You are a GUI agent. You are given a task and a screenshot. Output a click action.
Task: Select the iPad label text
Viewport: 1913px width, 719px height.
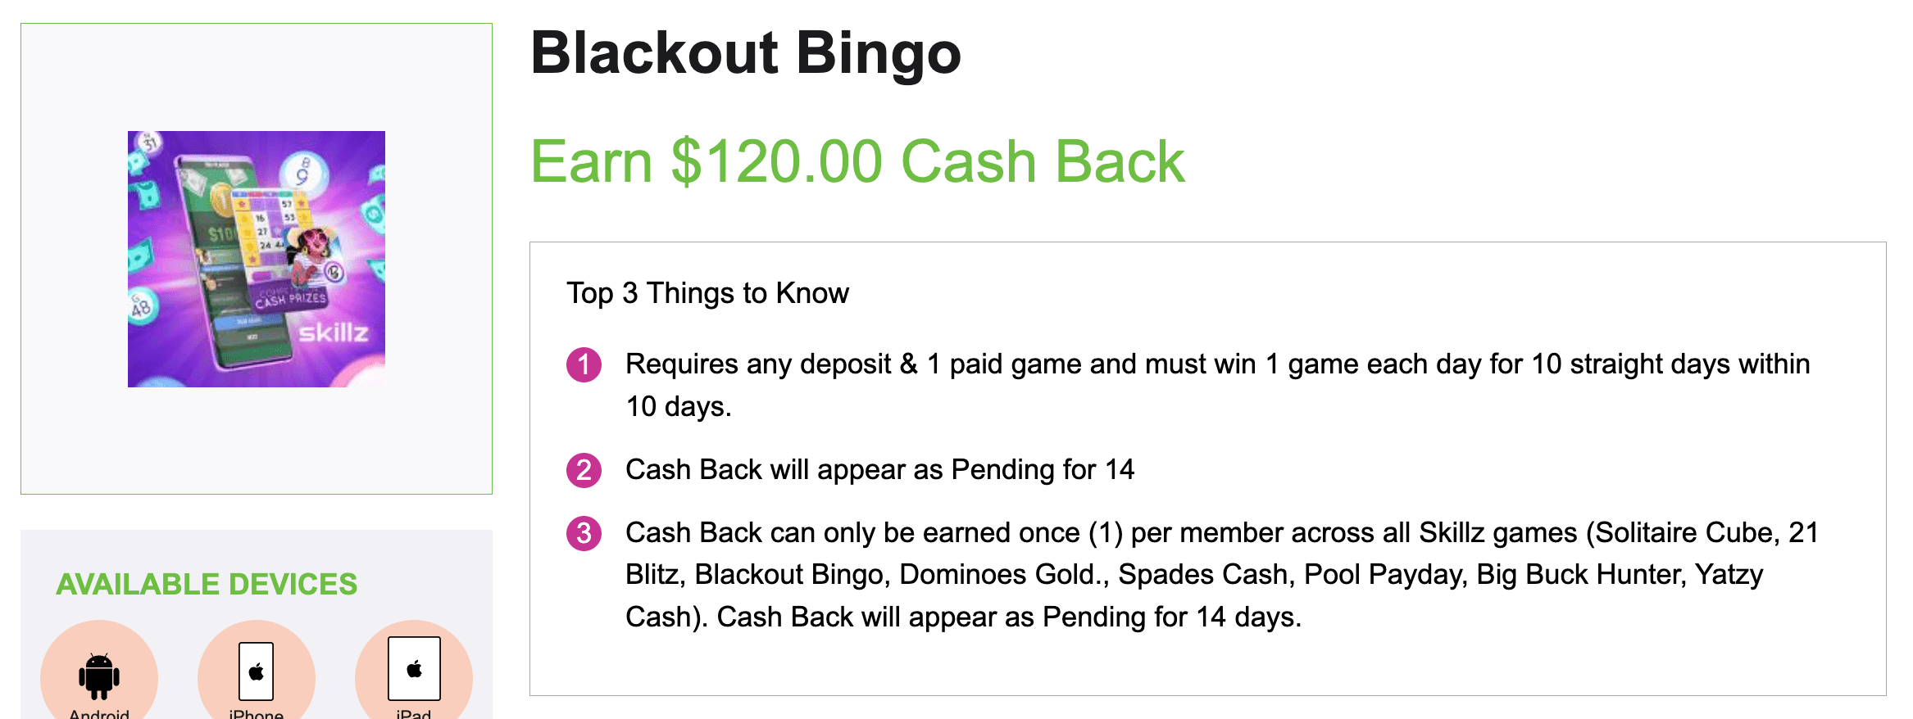[x=414, y=713]
